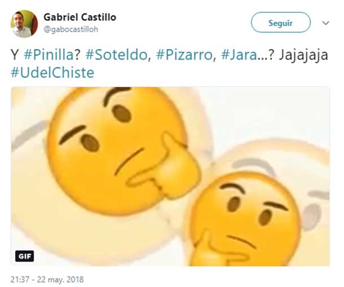Click the GIF badge on the media

[x=25, y=256]
